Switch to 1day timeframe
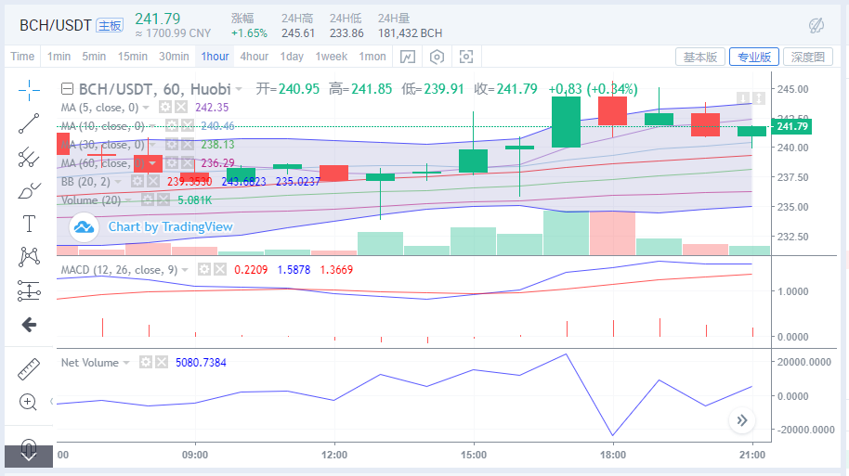The height and width of the screenshot is (476, 849). click(292, 57)
